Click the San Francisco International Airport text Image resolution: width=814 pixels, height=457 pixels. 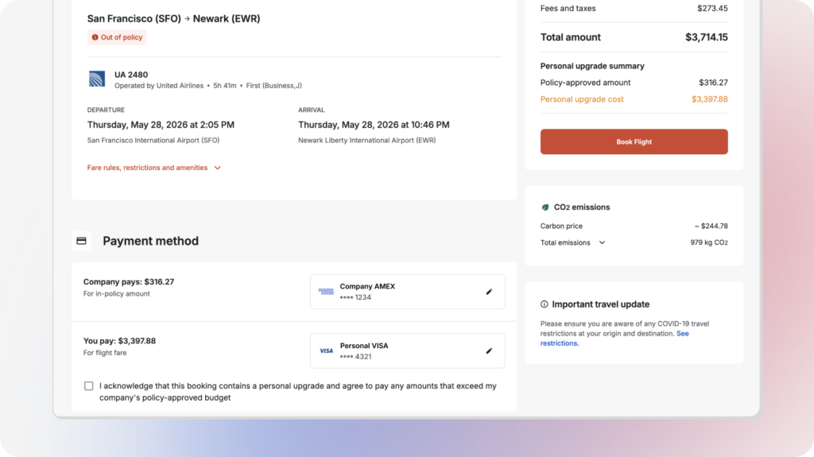coord(153,140)
